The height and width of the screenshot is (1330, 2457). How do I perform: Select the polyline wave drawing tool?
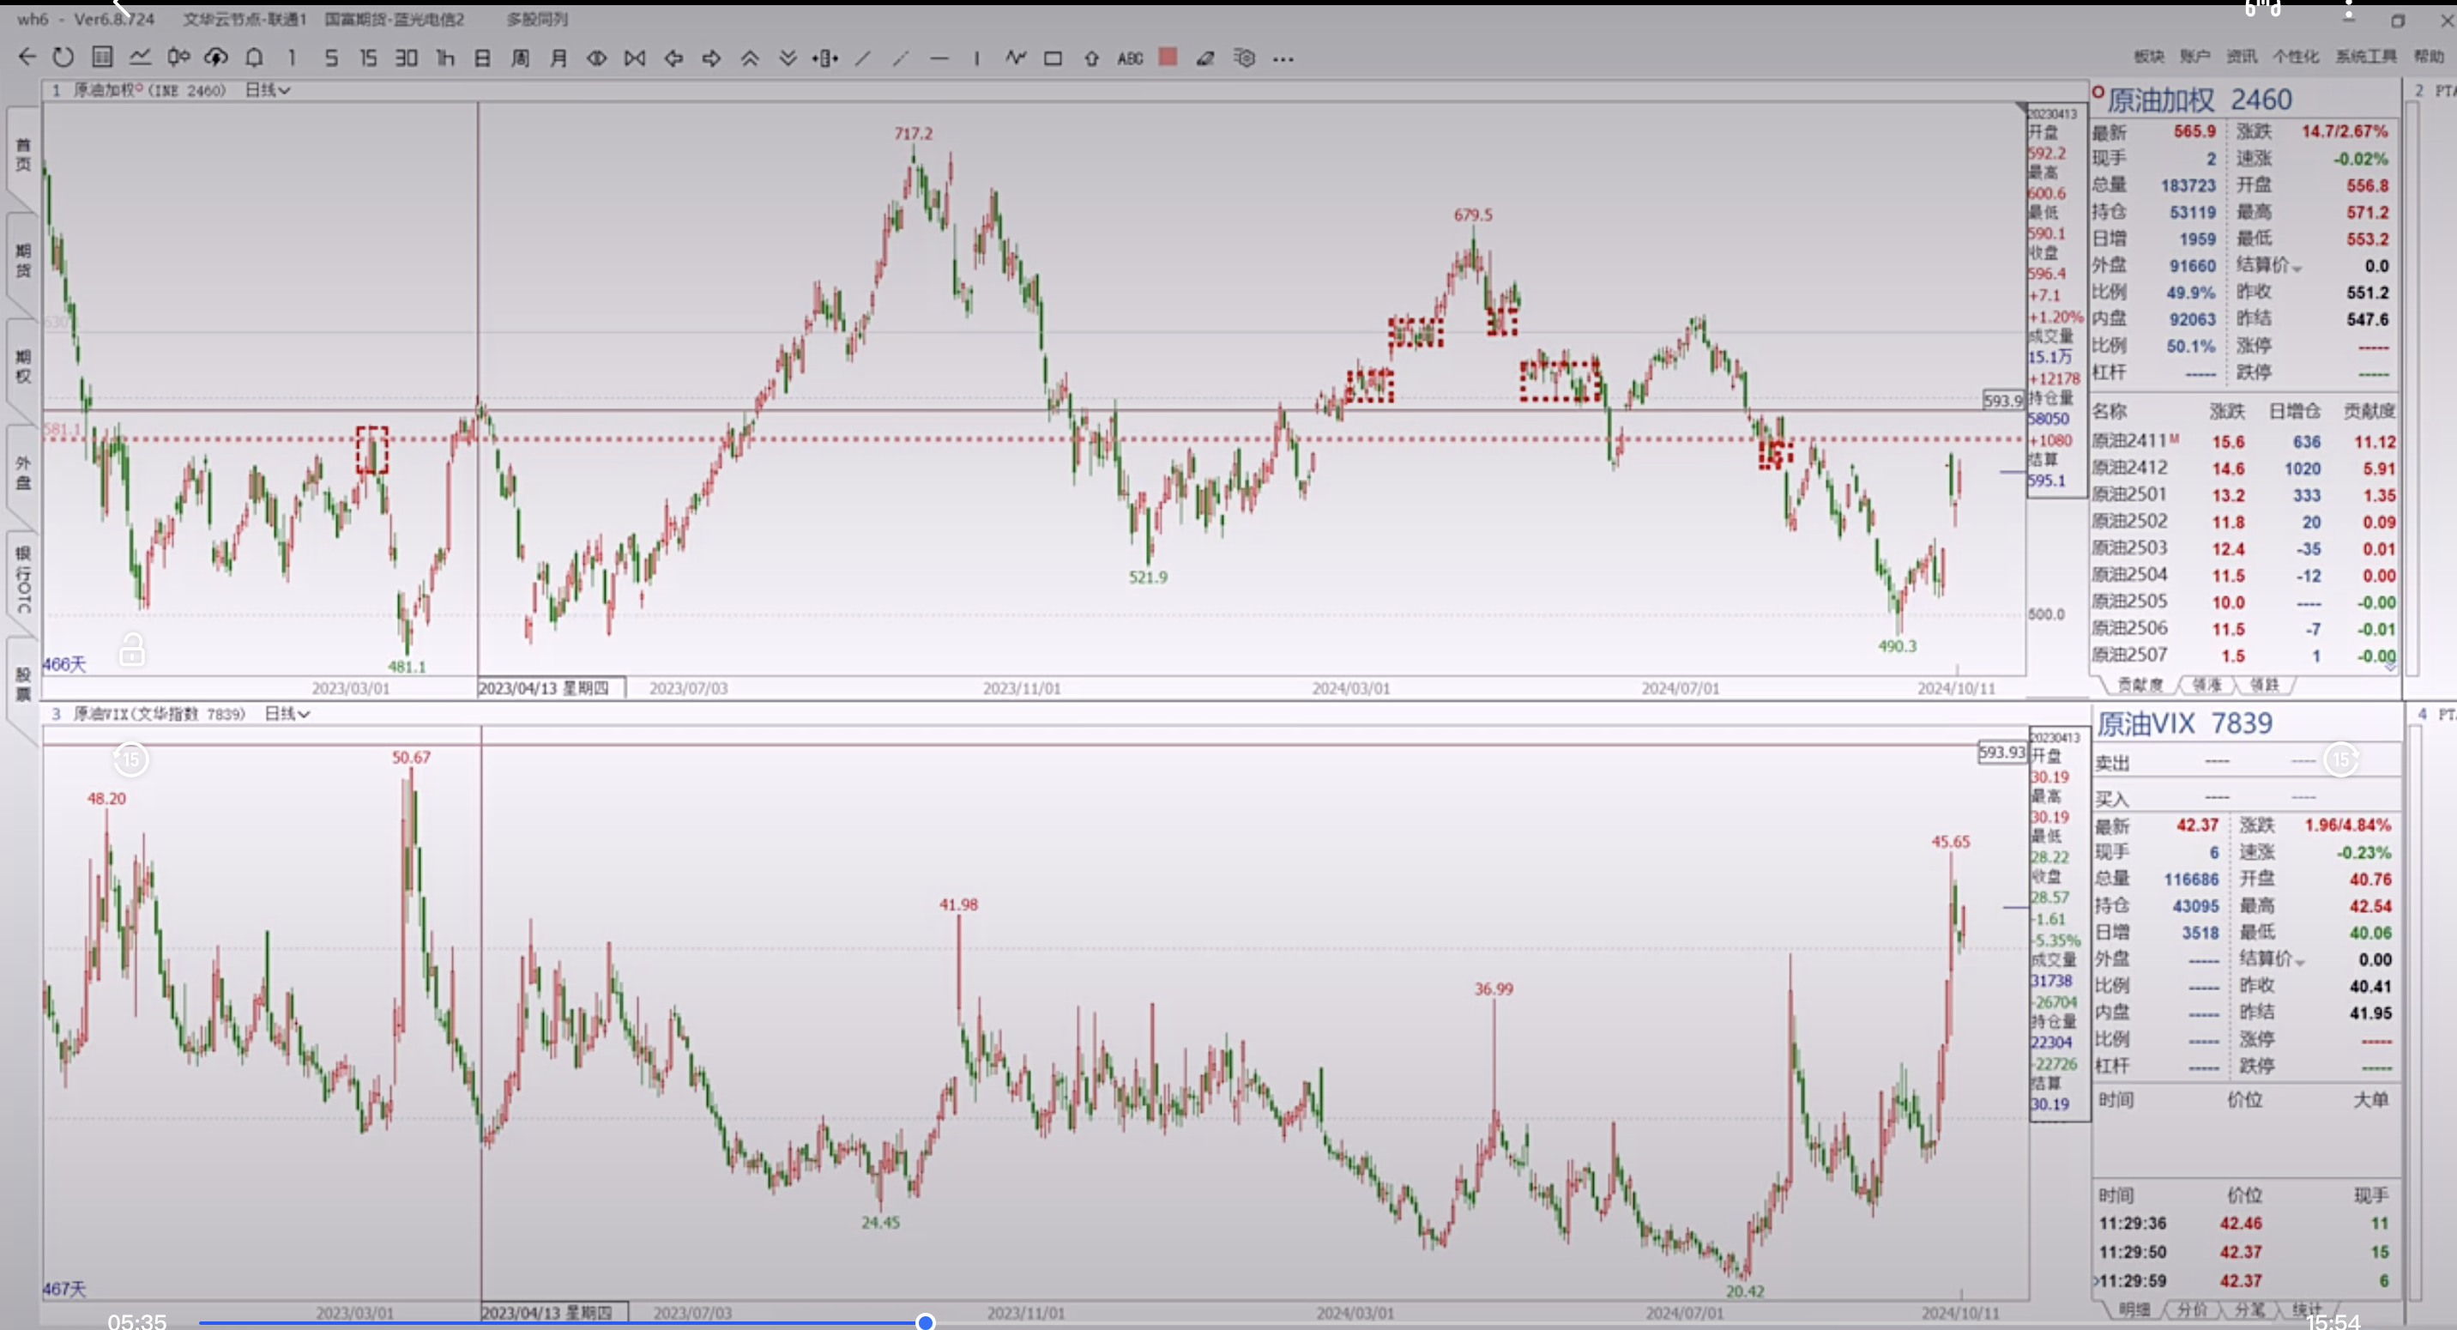(x=1015, y=57)
